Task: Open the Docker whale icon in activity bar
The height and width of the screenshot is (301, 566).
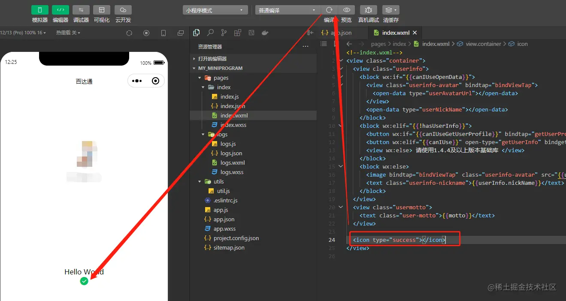Action: coord(265,33)
